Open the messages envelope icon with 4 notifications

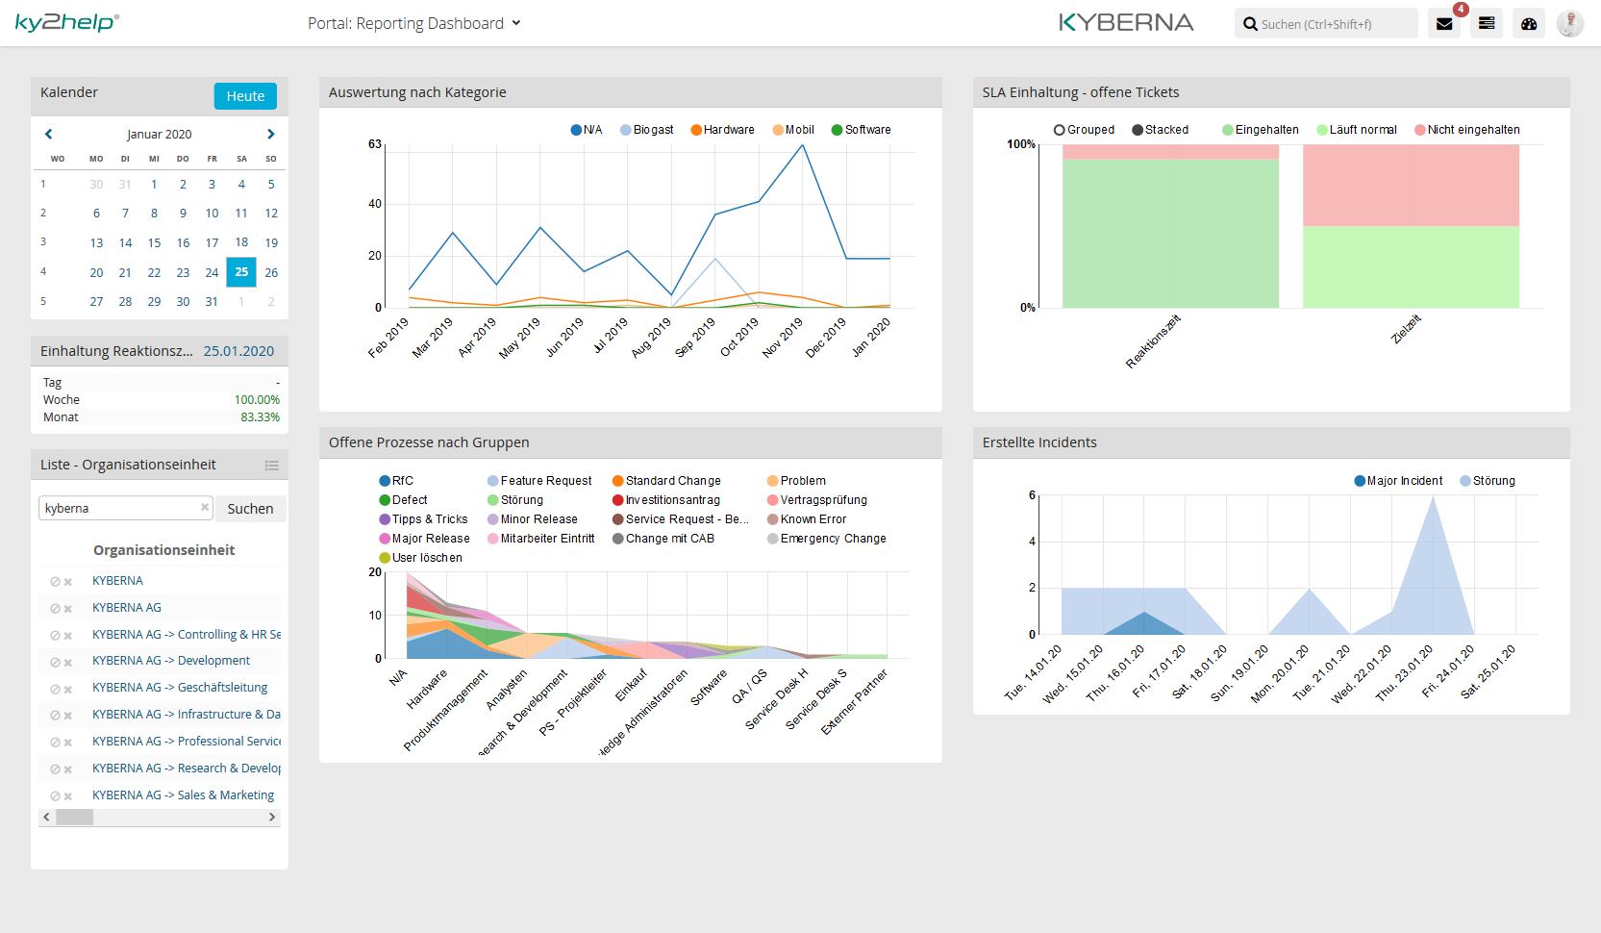pos(1444,22)
